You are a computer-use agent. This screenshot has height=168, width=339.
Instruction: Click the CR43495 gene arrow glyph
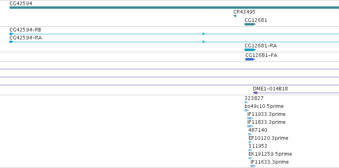click(235, 16)
